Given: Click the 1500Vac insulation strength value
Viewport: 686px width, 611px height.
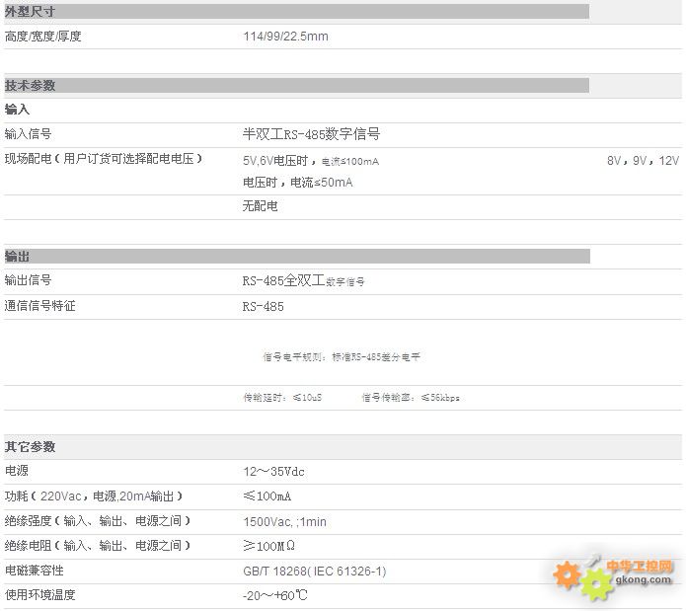Looking at the screenshot, I should coord(284,521).
